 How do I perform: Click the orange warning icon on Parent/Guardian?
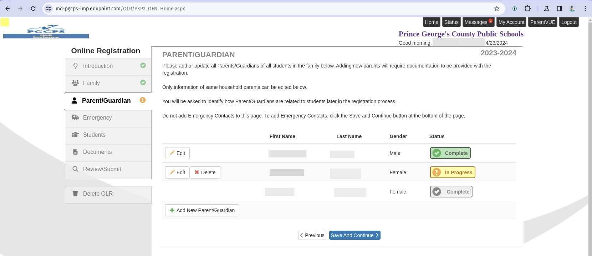point(143,100)
